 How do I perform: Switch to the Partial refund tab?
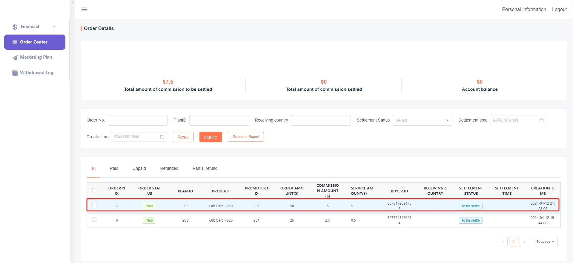pos(205,168)
